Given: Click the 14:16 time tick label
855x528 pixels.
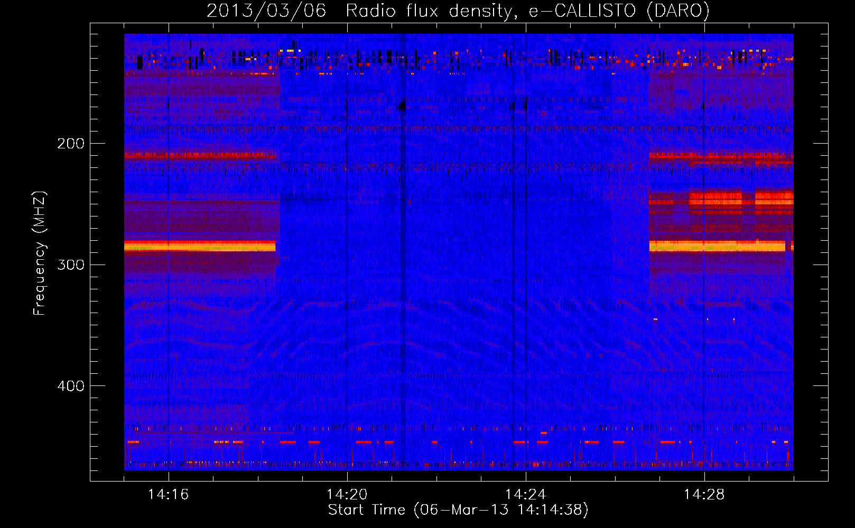Looking at the screenshot, I should point(168,495).
